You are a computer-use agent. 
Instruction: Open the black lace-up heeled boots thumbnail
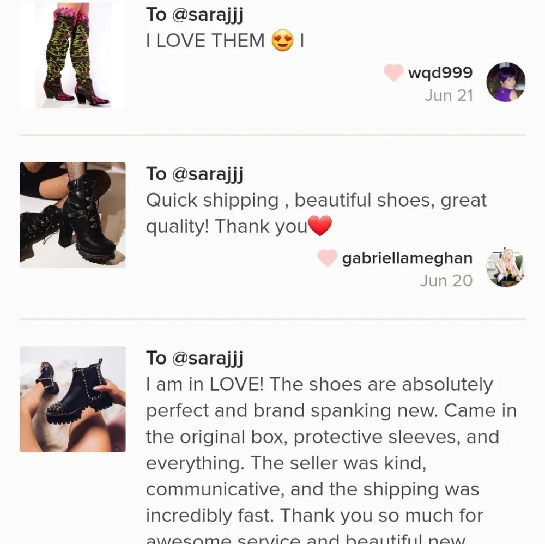tap(72, 215)
